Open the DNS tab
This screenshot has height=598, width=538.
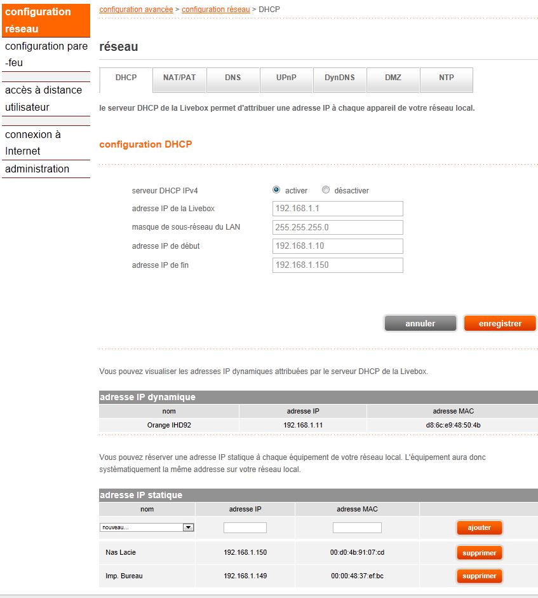coord(232,78)
